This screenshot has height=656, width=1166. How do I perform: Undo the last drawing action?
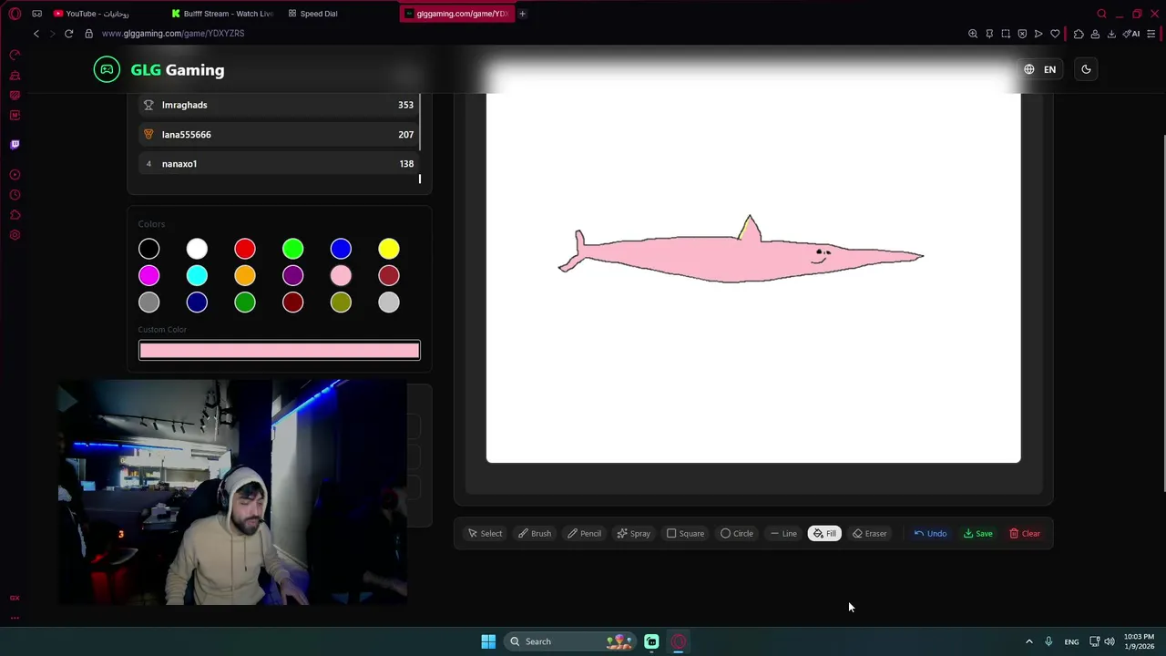930,534
